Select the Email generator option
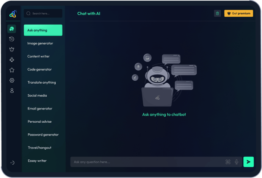Screen dimensions: 262x178 pyautogui.click(x=40, y=109)
